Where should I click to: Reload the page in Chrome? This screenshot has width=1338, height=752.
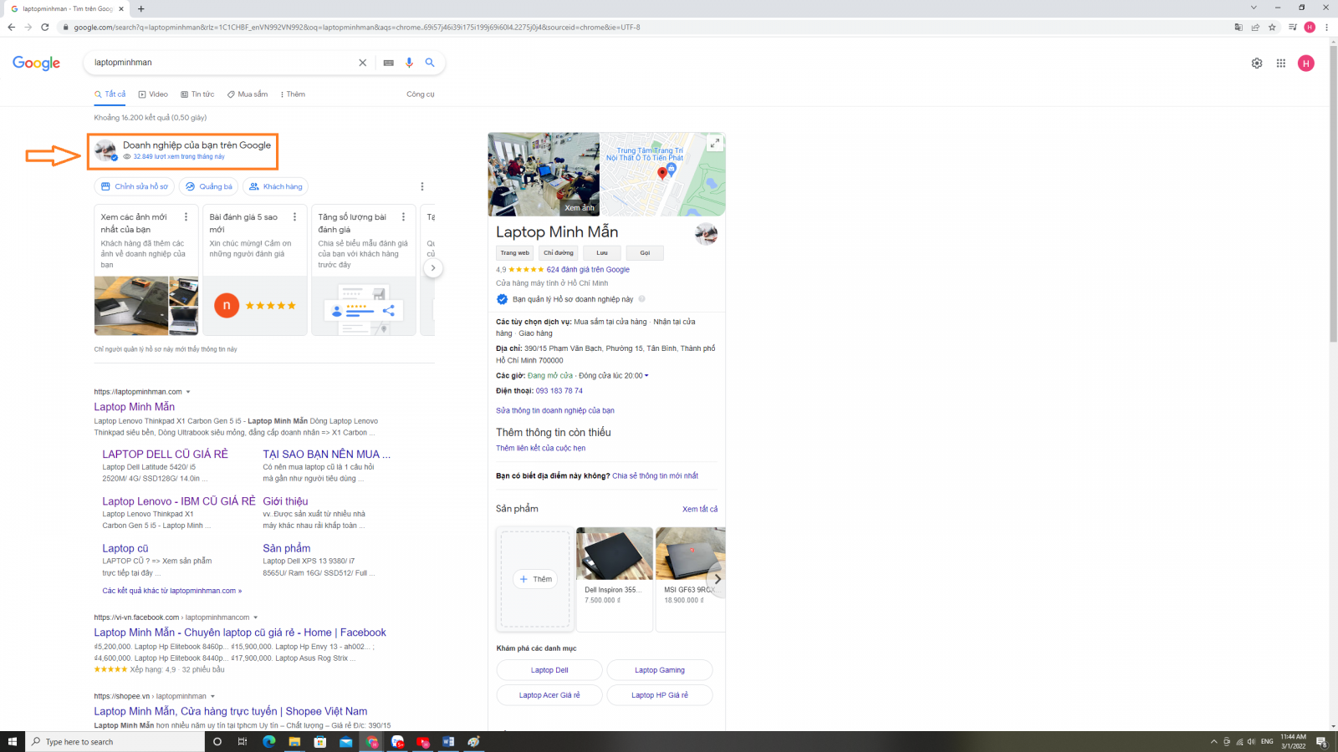pos(44,27)
